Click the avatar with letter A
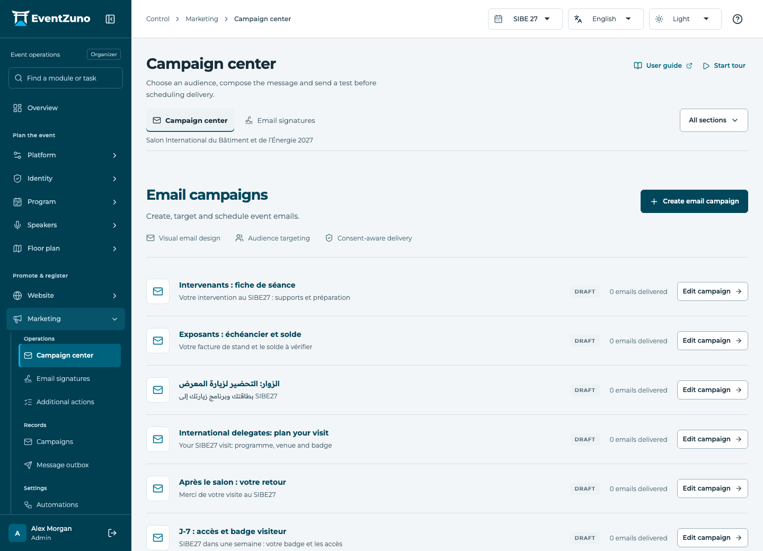The height and width of the screenshot is (551, 763). click(17, 533)
